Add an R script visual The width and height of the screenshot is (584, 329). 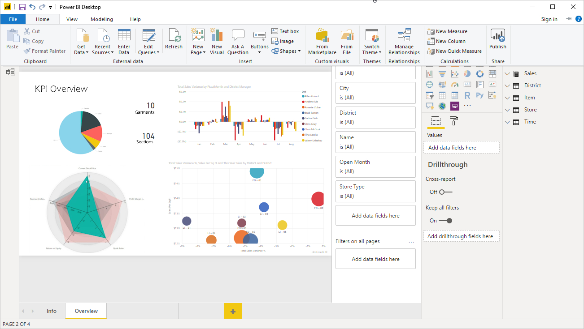pyautogui.click(x=467, y=95)
